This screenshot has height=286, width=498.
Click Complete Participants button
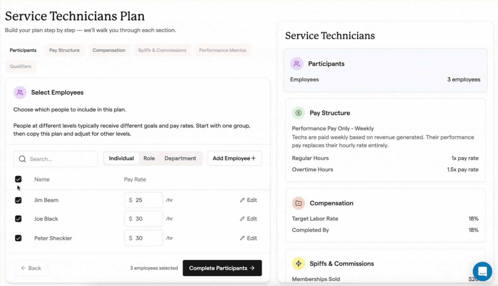pos(222,268)
